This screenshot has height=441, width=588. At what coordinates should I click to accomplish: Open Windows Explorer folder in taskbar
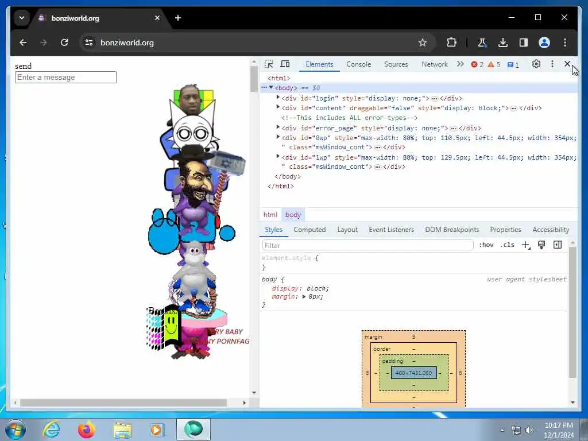[x=122, y=430]
